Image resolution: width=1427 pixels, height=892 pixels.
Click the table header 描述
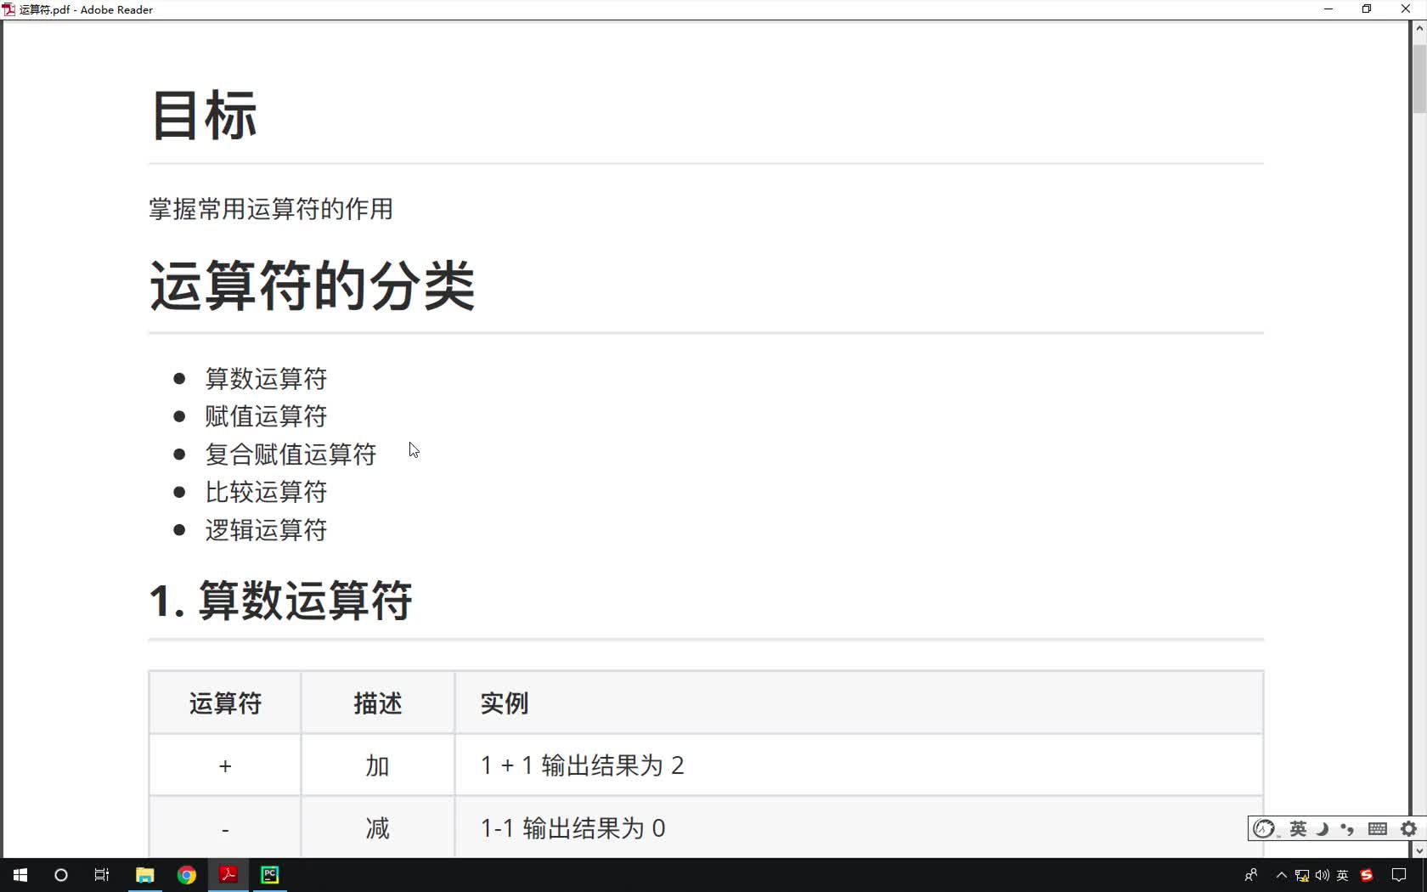(378, 703)
